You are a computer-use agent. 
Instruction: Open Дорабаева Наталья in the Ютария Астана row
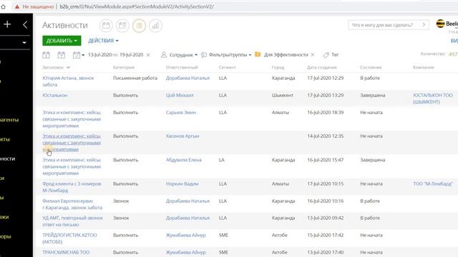(x=187, y=78)
